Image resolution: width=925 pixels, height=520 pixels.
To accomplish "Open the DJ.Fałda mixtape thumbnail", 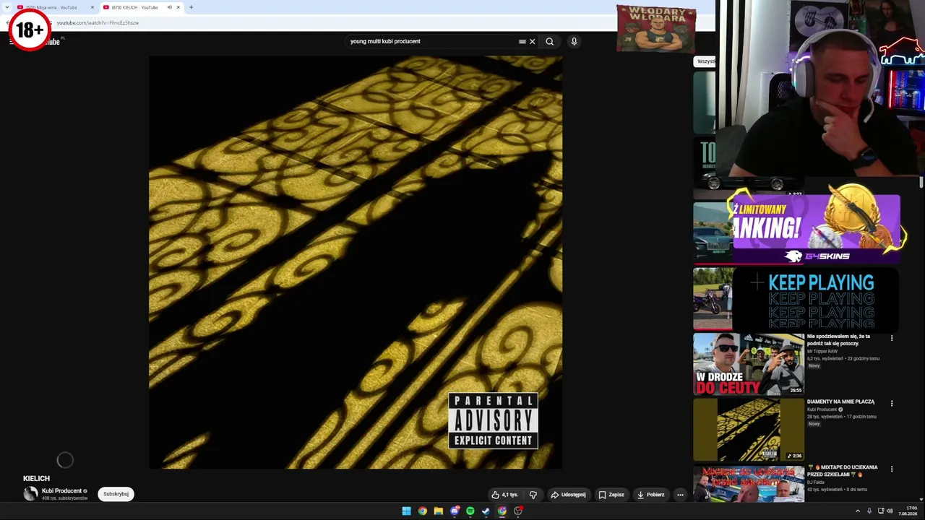I will (748, 484).
